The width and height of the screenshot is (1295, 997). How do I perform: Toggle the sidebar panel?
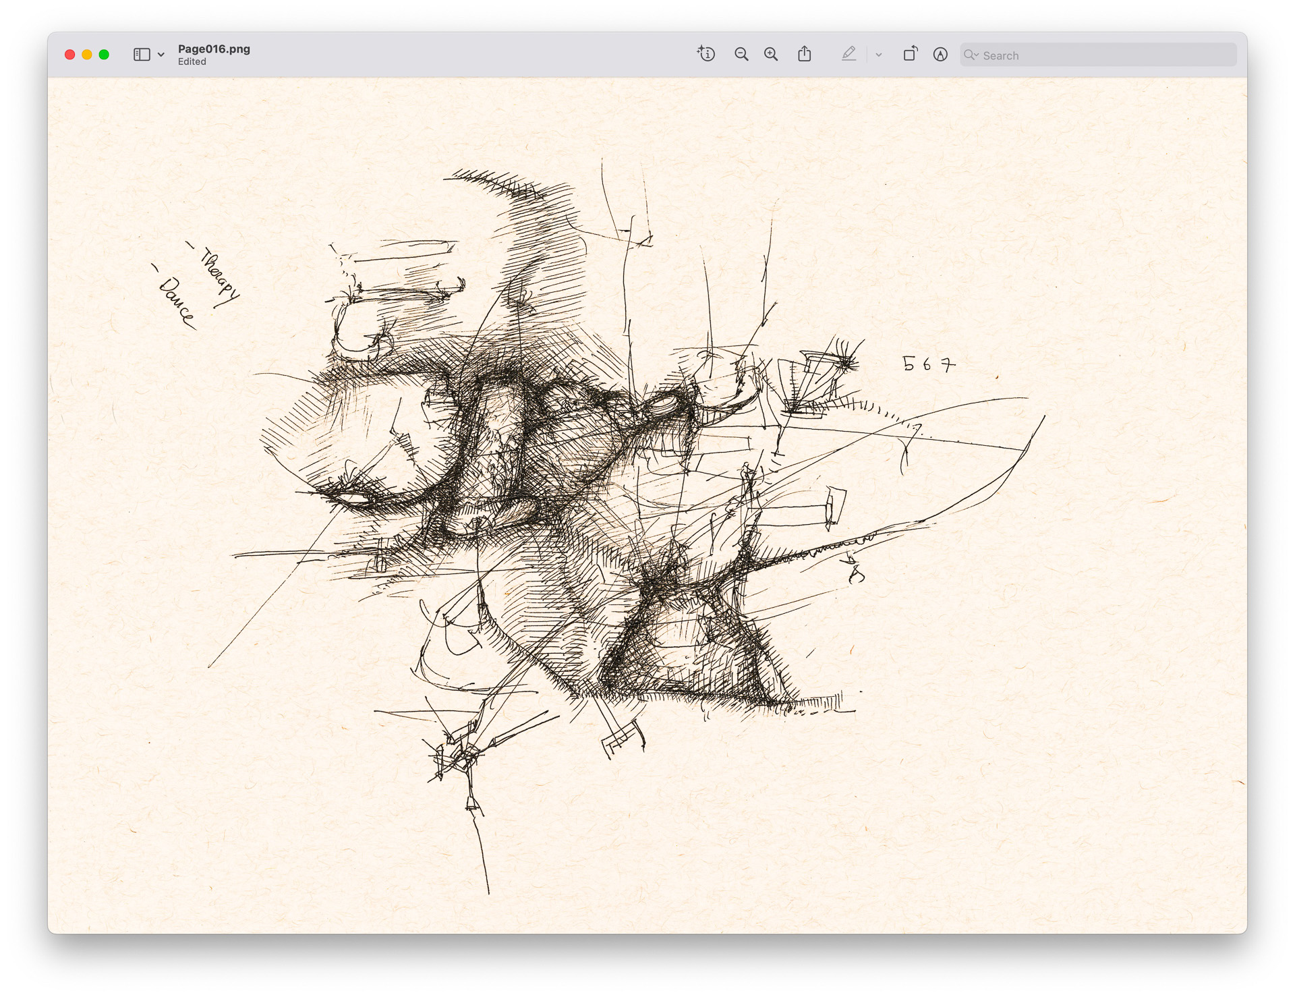(x=141, y=54)
